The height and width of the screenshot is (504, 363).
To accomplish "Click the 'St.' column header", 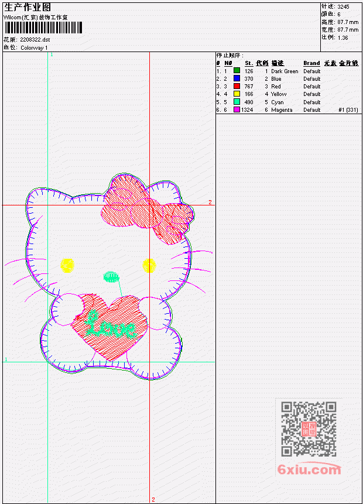I will pos(248,63).
